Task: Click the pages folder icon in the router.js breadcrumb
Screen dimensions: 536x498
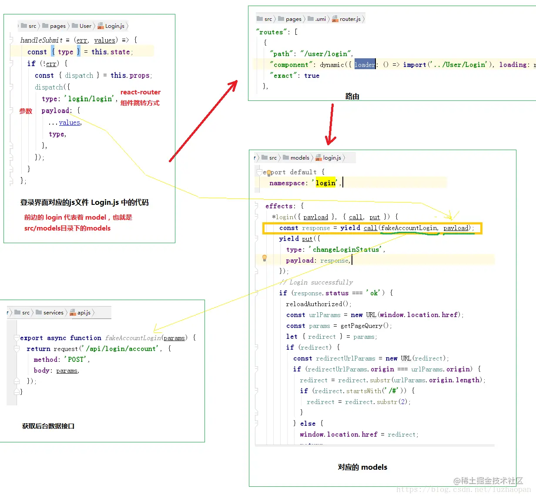Action: 281,19
